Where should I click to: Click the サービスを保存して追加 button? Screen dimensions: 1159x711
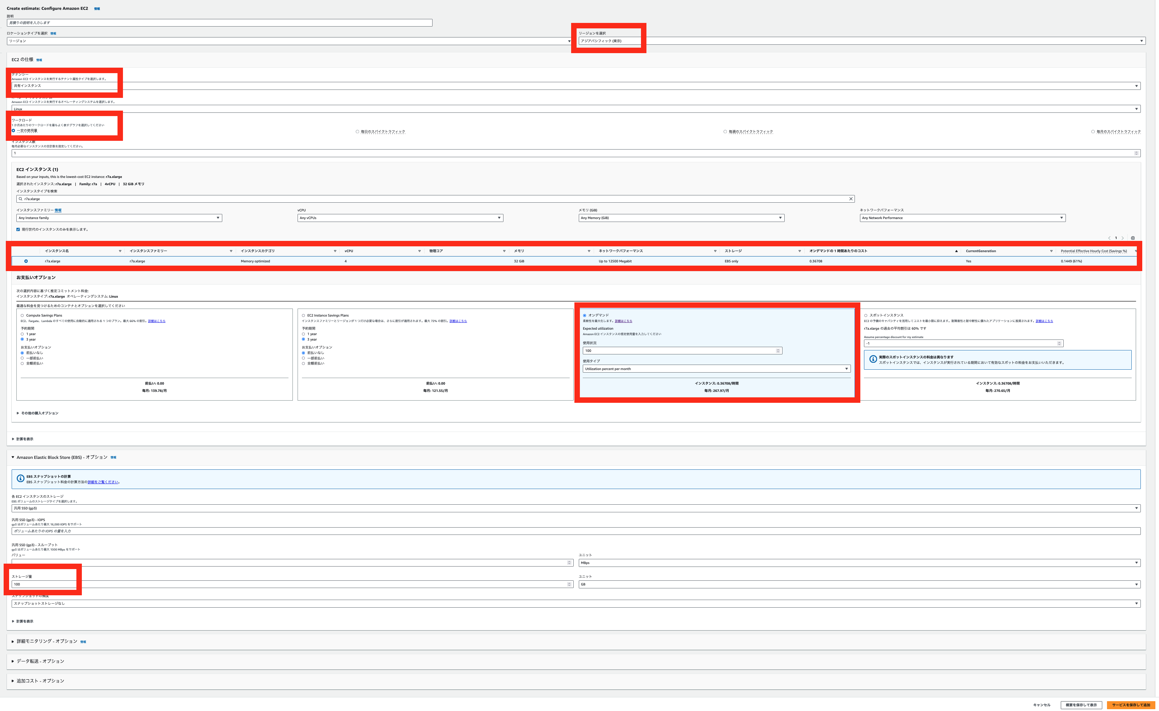pyautogui.click(x=1131, y=705)
